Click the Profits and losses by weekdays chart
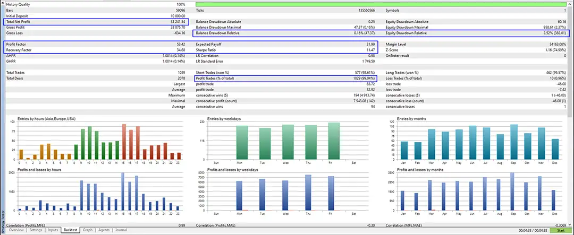Viewport: 574px width, 235px height. coord(288,191)
